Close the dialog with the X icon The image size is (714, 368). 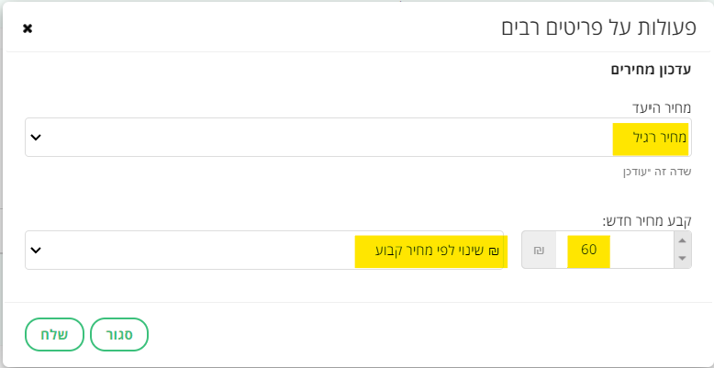click(x=28, y=28)
